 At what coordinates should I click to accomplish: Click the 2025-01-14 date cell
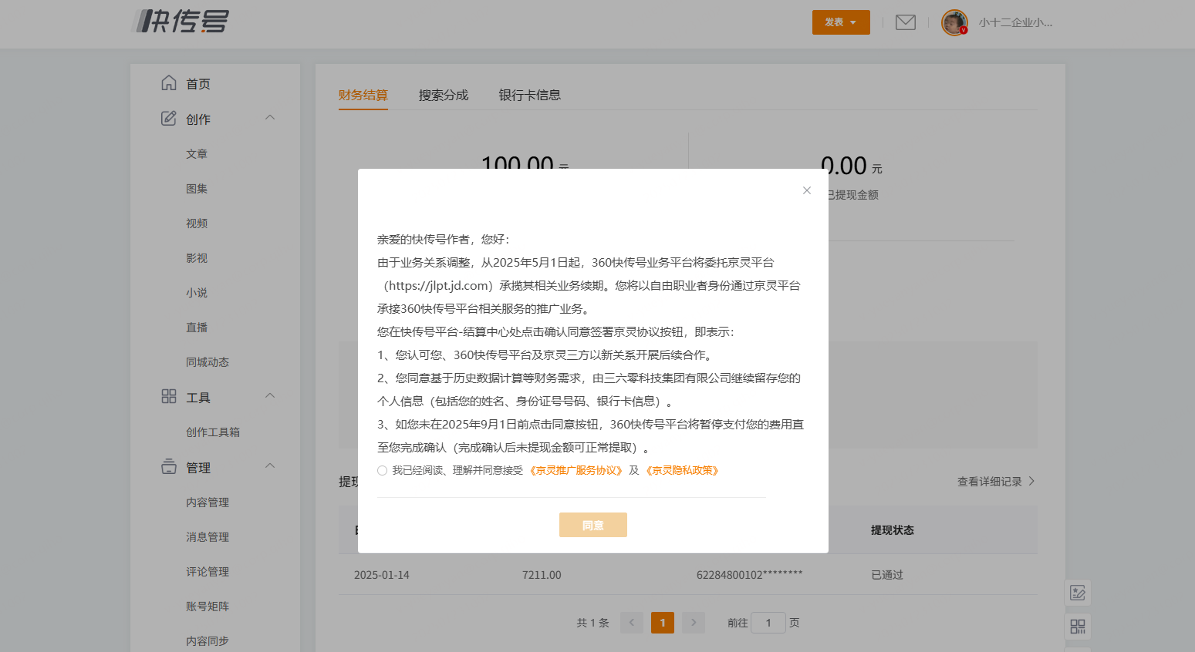(x=382, y=575)
